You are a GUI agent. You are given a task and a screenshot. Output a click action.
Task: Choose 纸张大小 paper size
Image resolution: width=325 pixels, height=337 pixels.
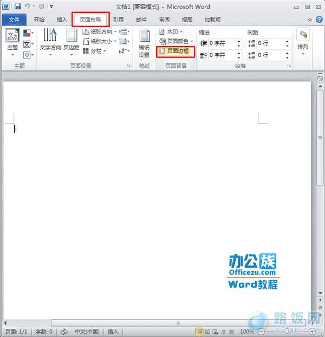(99, 41)
